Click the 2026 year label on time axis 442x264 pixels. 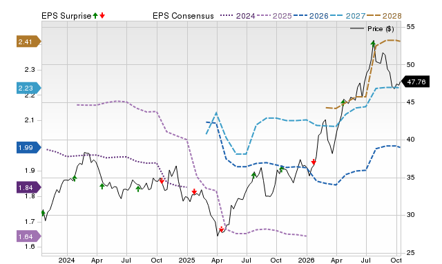click(x=307, y=260)
